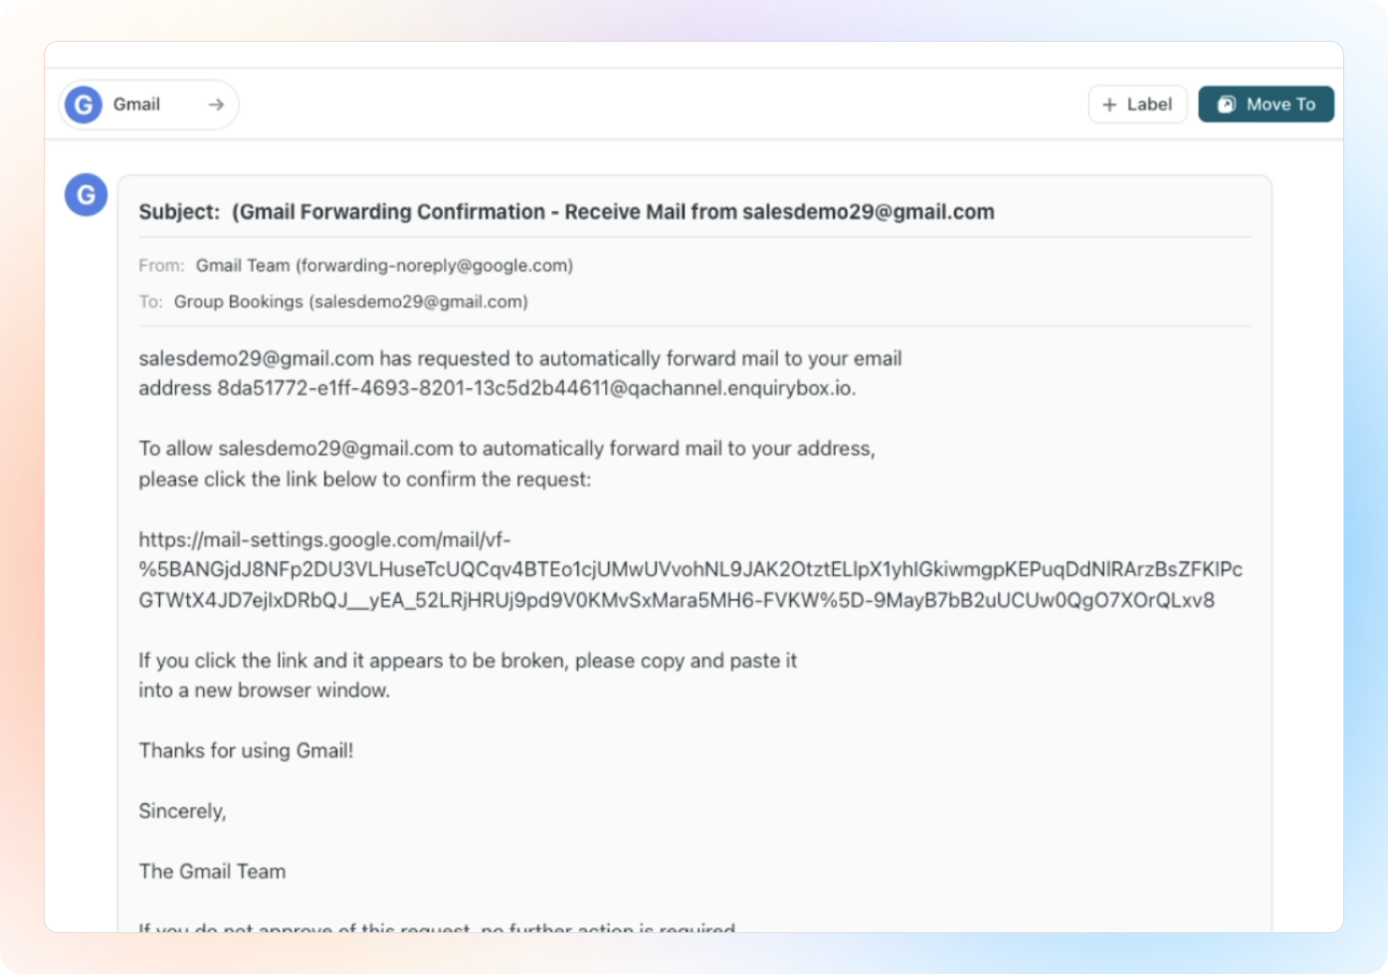Viewport: 1388px width, 974px height.
Task: Select the Gmail text in channel chip
Action: [x=136, y=104]
